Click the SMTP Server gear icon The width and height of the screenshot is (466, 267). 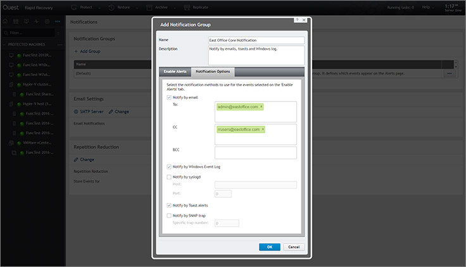[x=76, y=112]
